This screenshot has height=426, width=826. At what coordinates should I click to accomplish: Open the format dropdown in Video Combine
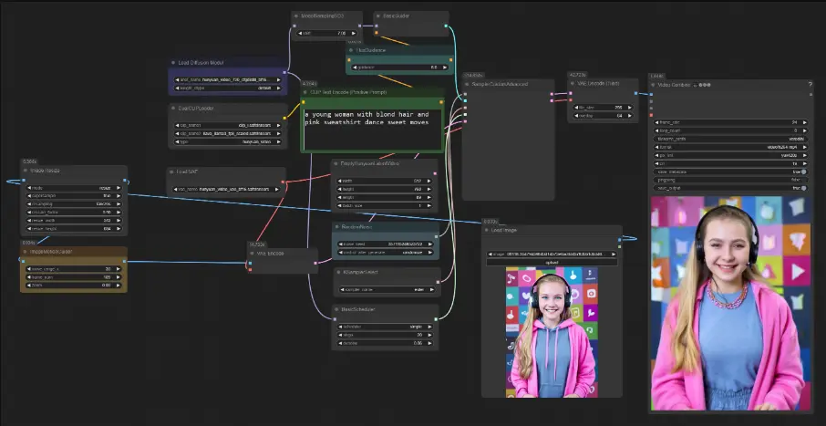pyautogui.click(x=730, y=147)
